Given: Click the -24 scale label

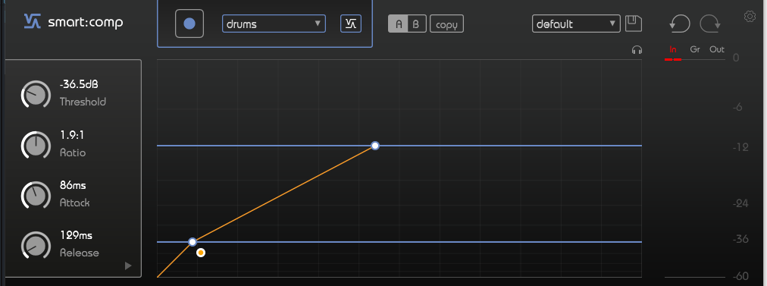Looking at the screenshot, I should click(x=741, y=203).
